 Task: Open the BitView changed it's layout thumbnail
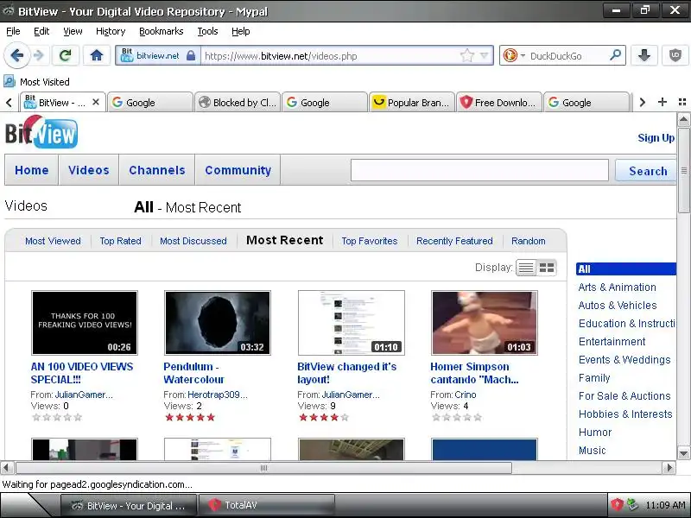tap(352, 323)
